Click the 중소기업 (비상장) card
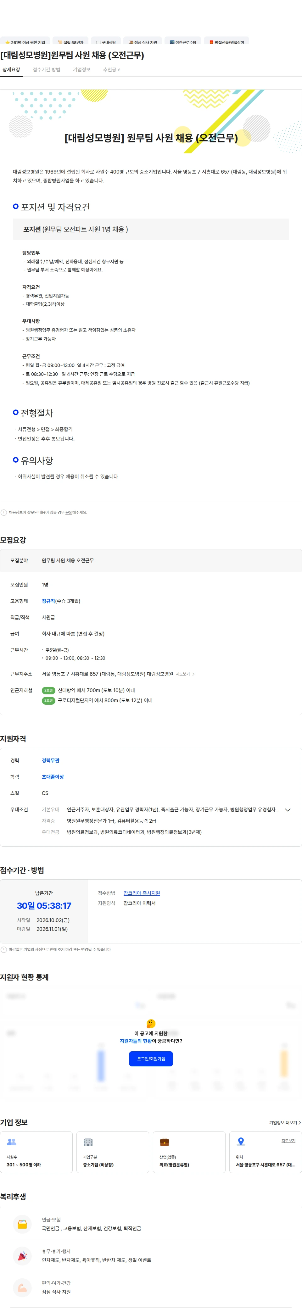This screenshot has width=302, height=1312. 113,1152
